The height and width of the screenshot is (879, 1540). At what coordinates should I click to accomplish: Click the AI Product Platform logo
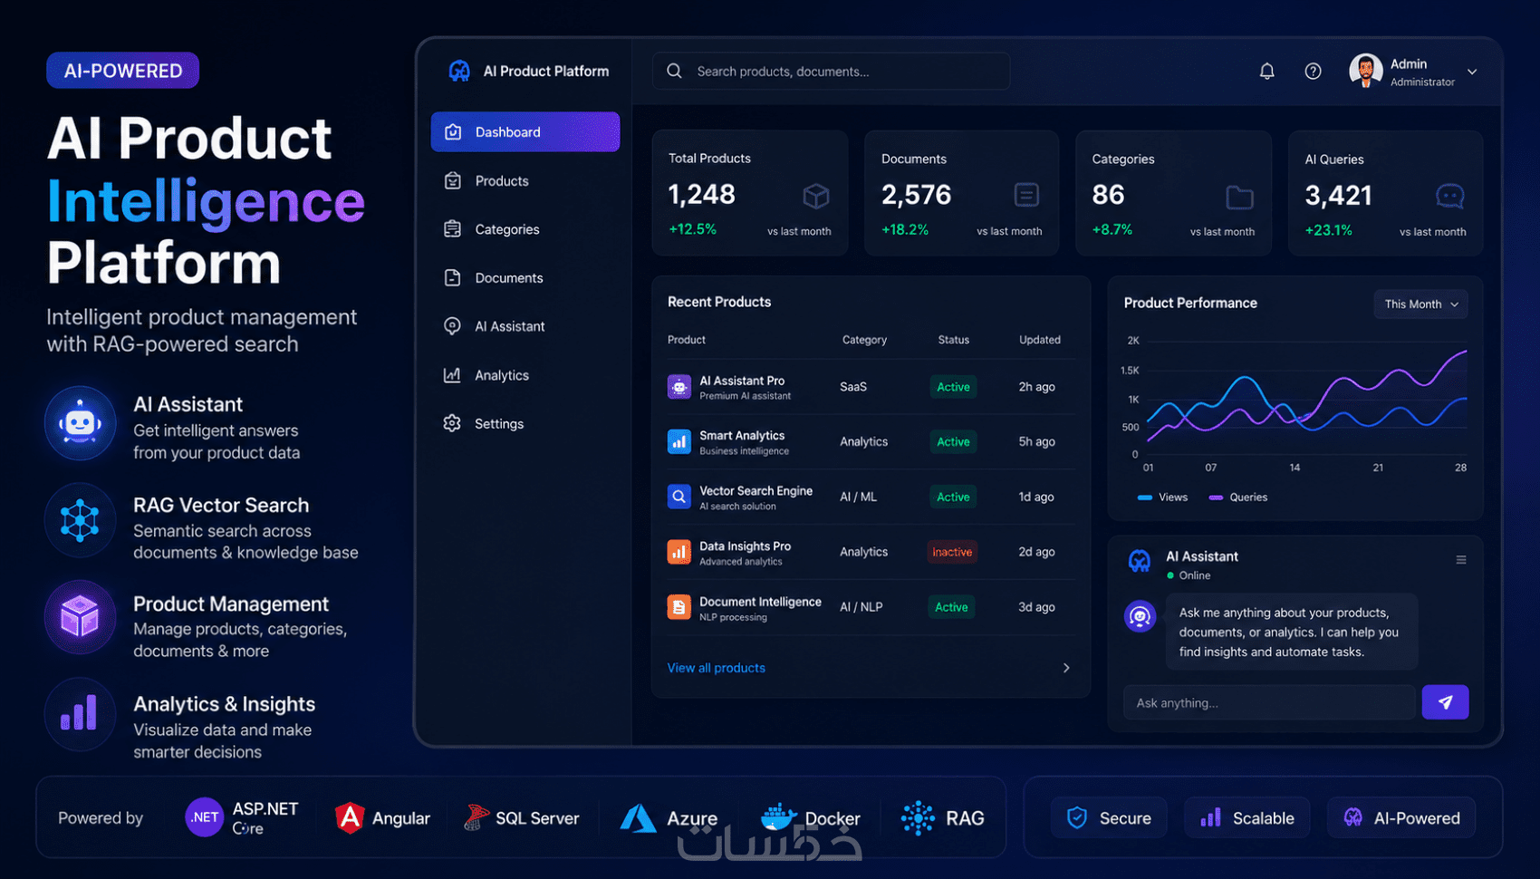(x=459, y=71)
